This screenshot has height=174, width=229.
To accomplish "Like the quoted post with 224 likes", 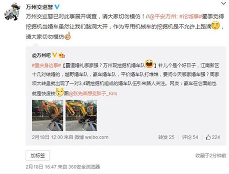I will [x=213, y=137].
